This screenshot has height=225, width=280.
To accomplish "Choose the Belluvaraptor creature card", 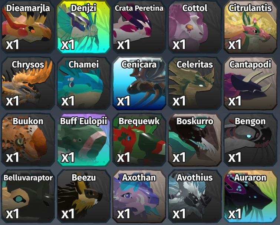I will tap(28, 196).
